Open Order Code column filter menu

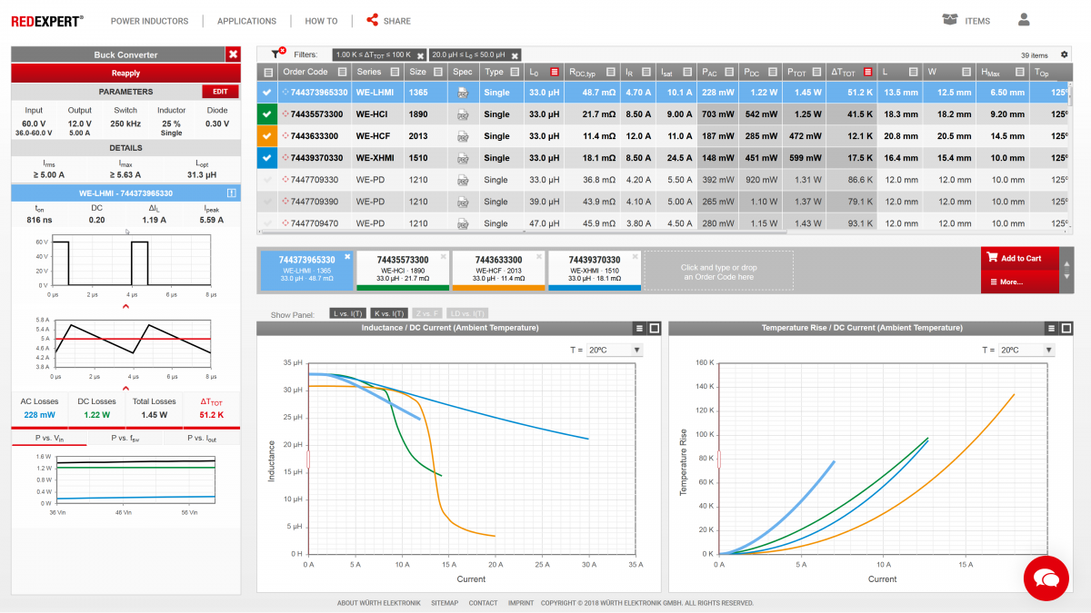click(x=342, y=72)
